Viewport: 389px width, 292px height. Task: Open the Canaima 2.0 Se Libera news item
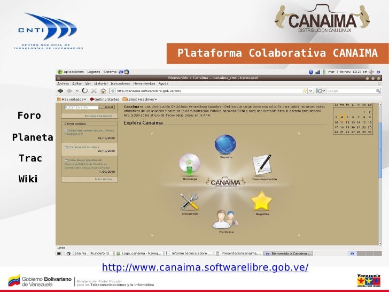point(84,147)
